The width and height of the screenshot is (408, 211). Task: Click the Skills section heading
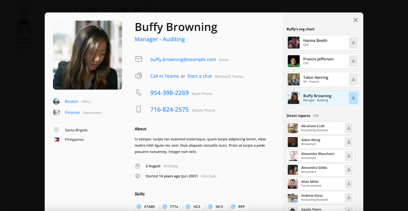coord(140,194)
